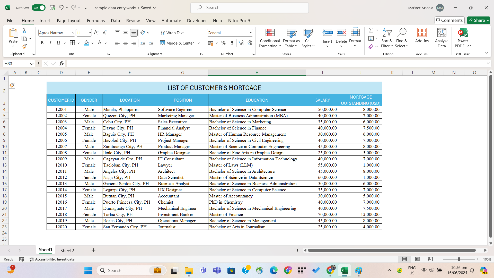This screenshot has height=278, width=494.
Task: Toggle Normal view in status bar
Action: point(405,259)
